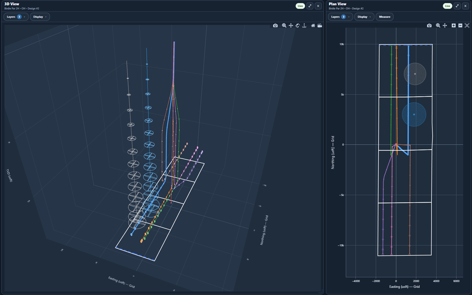This screenshot has height=295, width=472.
Task: Open Display dropdown in 3D View
Action: [40, 17]
